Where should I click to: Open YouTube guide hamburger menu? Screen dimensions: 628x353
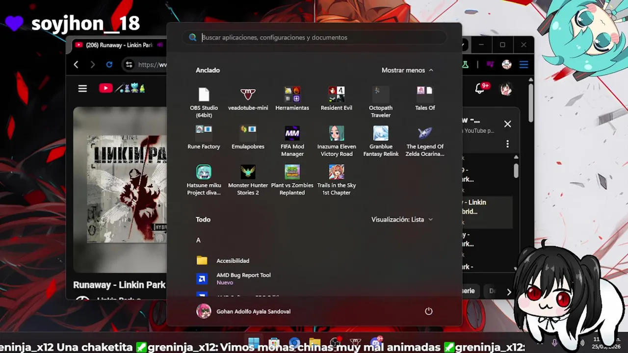click(x=82, y=88)
